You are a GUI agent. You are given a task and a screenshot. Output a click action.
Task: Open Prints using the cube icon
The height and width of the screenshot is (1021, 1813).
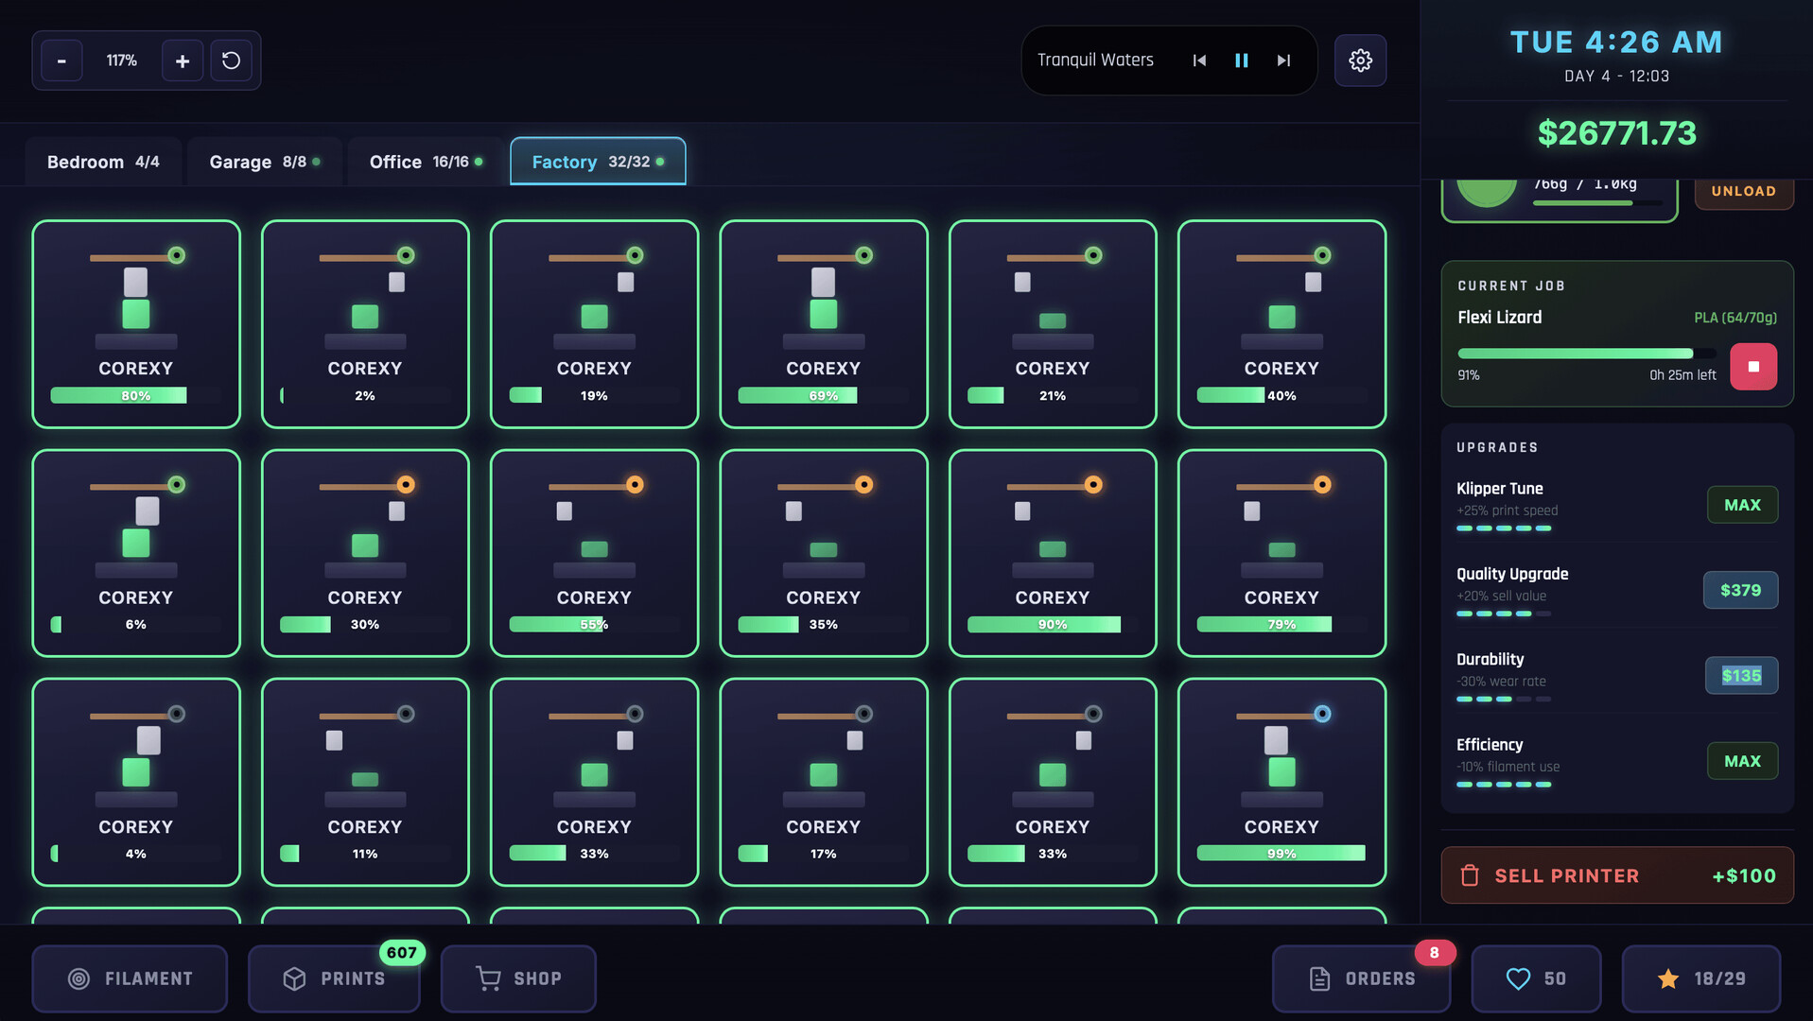[x=294, y=978]
